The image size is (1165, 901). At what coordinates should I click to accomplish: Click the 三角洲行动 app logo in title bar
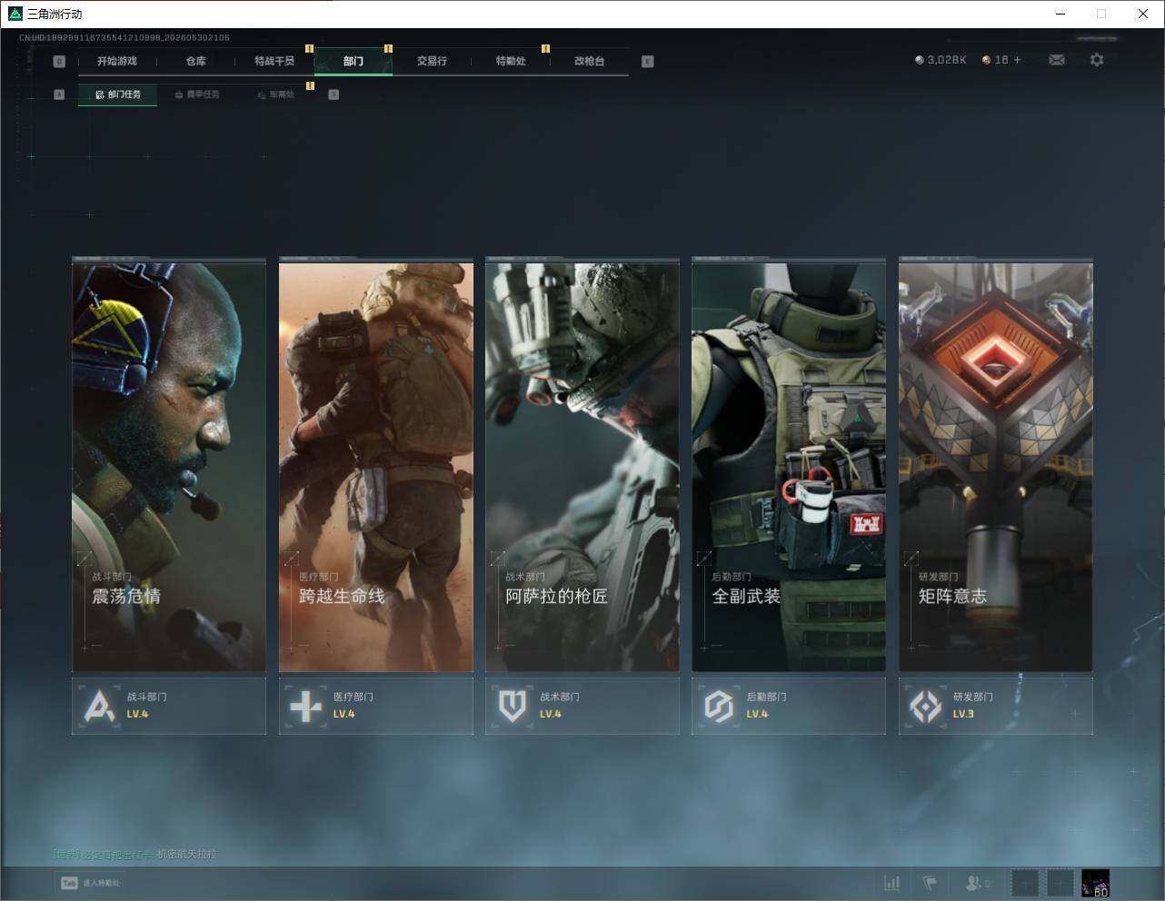point(15,14)
